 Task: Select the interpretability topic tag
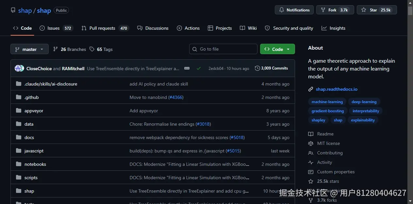coord(366,111)
